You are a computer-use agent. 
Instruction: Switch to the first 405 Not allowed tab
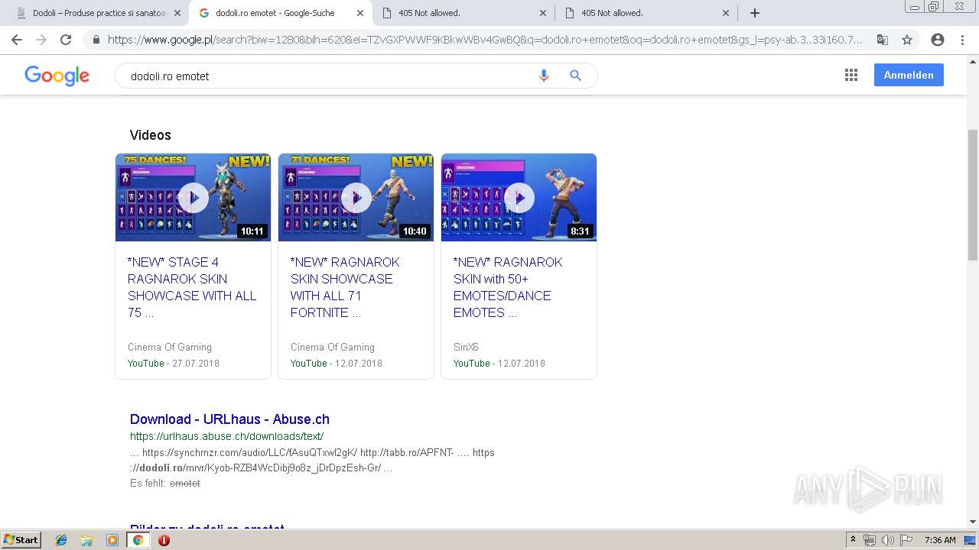click(463, 13)
